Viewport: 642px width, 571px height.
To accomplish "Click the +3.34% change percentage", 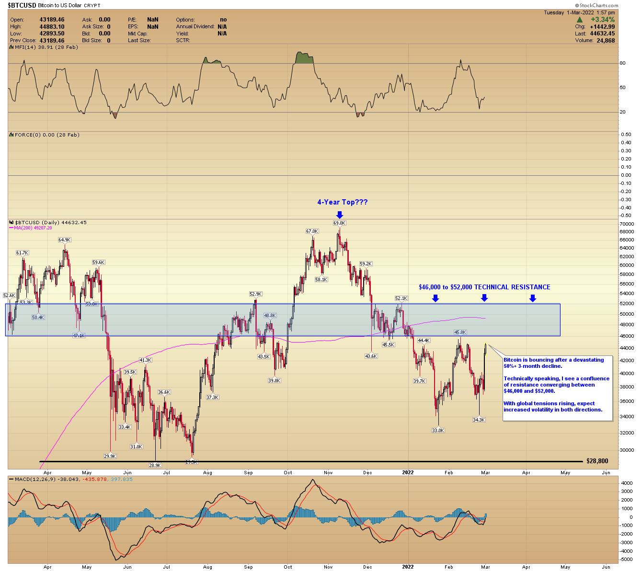I will [603, 20].
